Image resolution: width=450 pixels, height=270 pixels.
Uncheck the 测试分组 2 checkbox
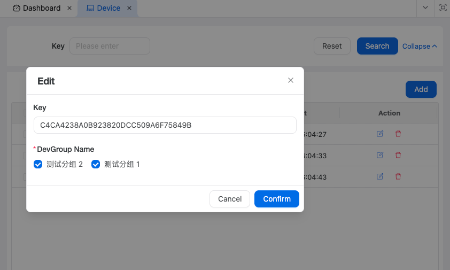38,165
